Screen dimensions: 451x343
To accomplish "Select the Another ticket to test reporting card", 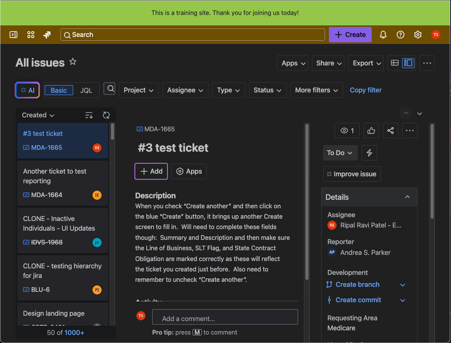I will (x=63, y=183).
